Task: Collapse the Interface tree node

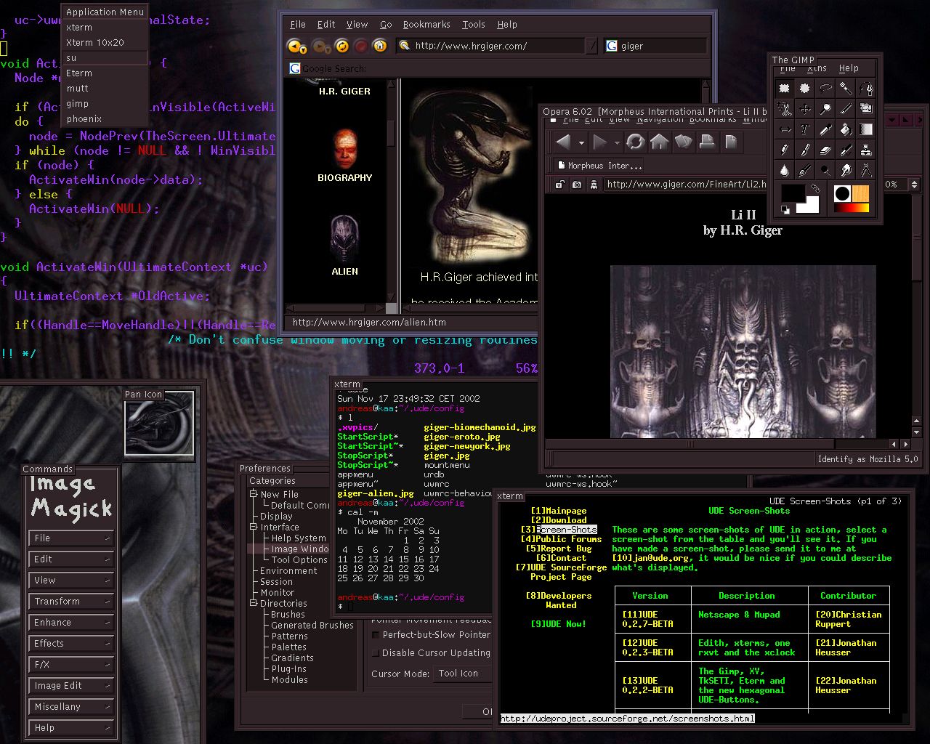Action: (x=254, y=527)
